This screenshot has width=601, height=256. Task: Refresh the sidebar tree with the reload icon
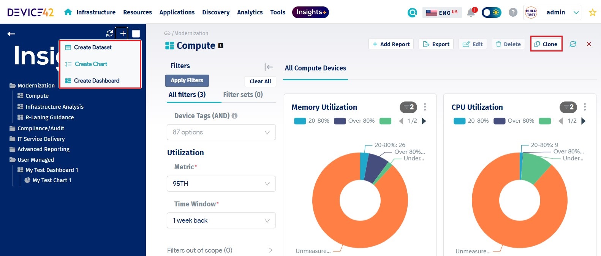pyautogui.click(x=110, y=33)
